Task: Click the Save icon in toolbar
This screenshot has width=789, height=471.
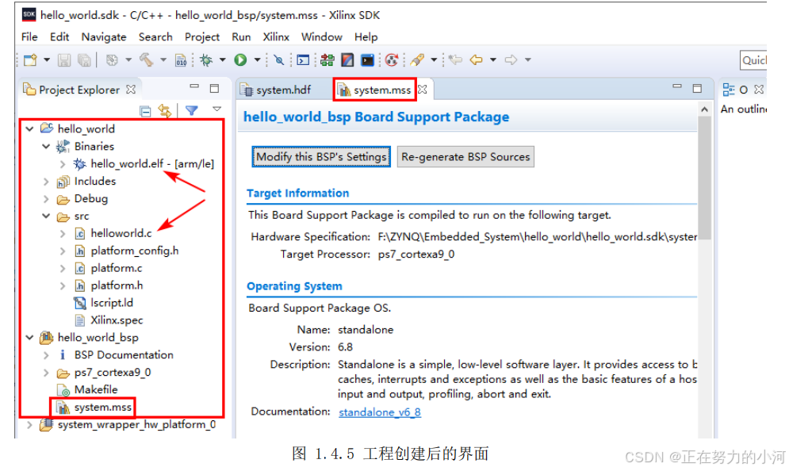Action: click(64, 60)
